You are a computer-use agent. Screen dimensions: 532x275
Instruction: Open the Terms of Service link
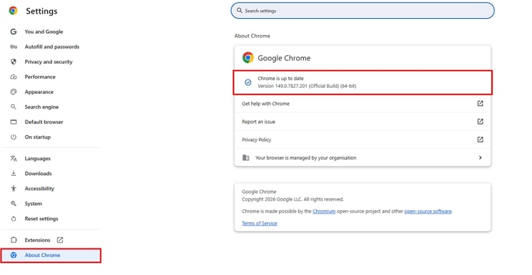[260, 223]
